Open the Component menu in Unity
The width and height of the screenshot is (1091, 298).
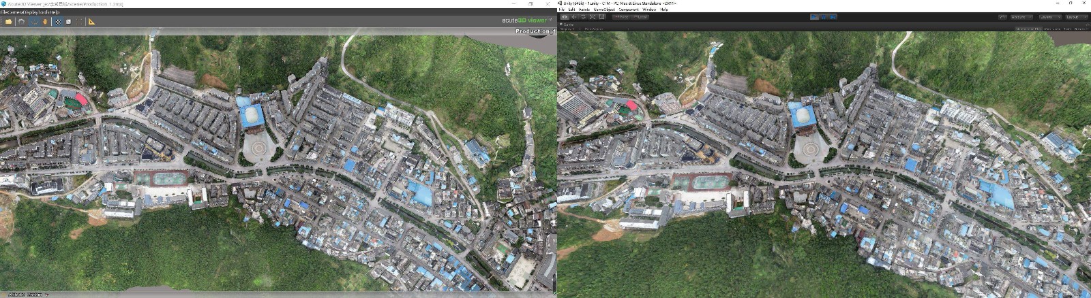pyautogui.click(x=629, y=10)
